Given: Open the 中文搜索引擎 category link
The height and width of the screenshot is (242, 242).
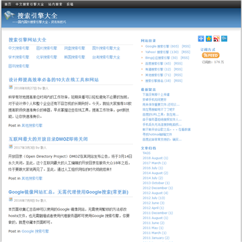Looking at the screenshot, I should [x=19, y=48].
